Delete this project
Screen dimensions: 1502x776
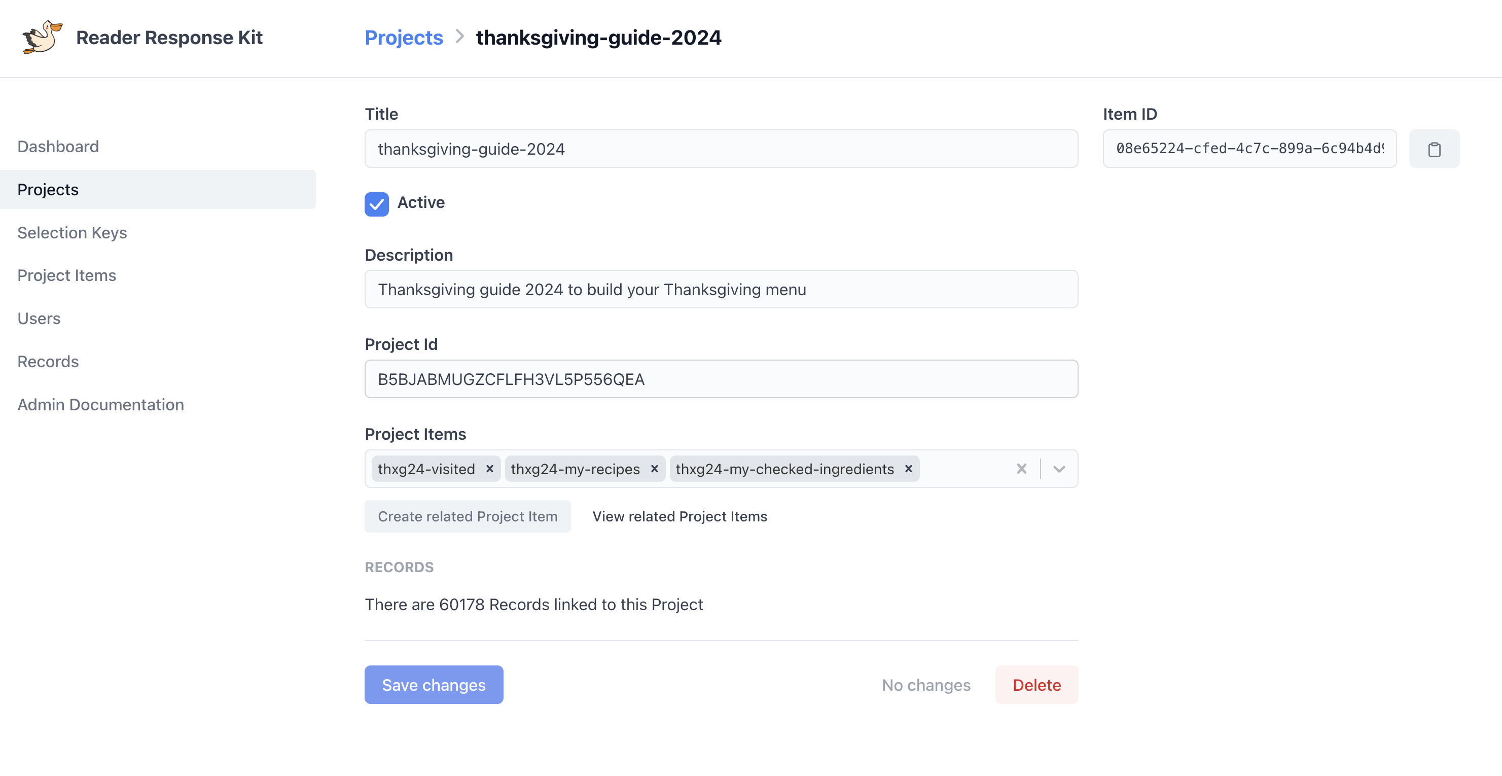click(1036, 685)
